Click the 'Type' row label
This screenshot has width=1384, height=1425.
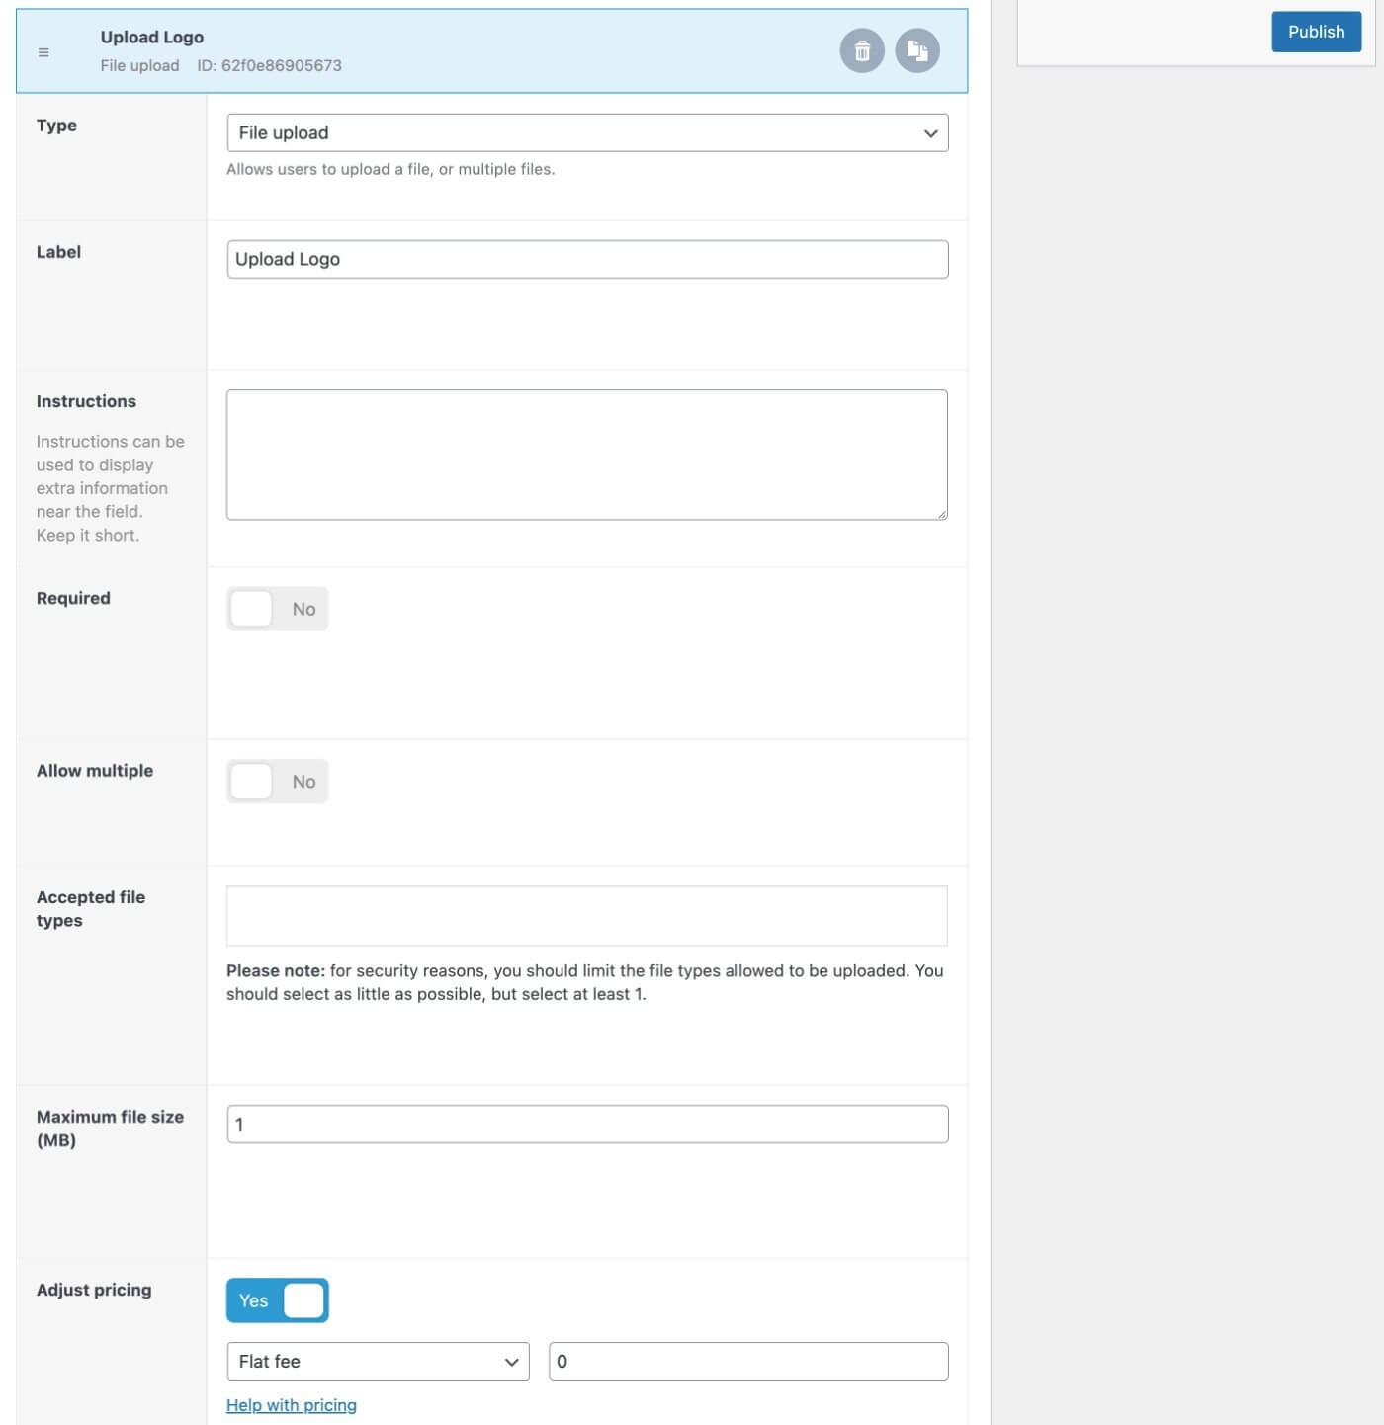pyautogui.click(x=56, y=126)
